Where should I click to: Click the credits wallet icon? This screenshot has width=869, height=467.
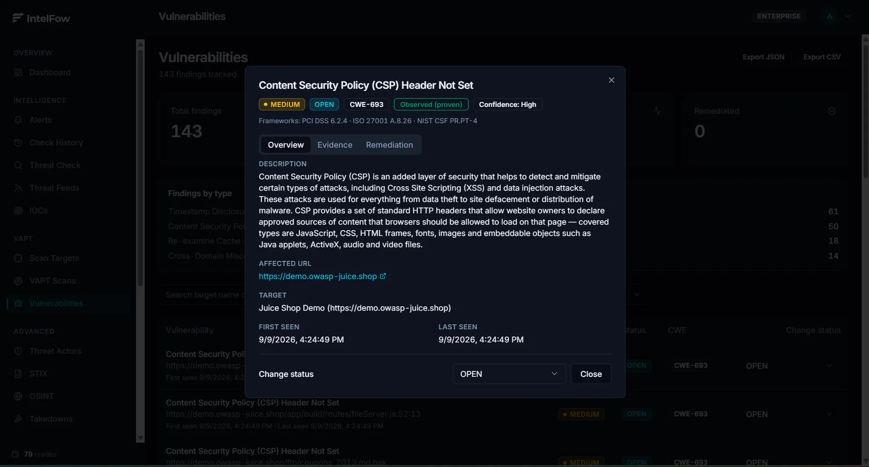(x=15, y=454)
